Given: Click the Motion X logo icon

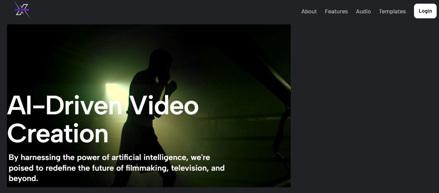Looking at the screenshot, I should tap(22, 10).
